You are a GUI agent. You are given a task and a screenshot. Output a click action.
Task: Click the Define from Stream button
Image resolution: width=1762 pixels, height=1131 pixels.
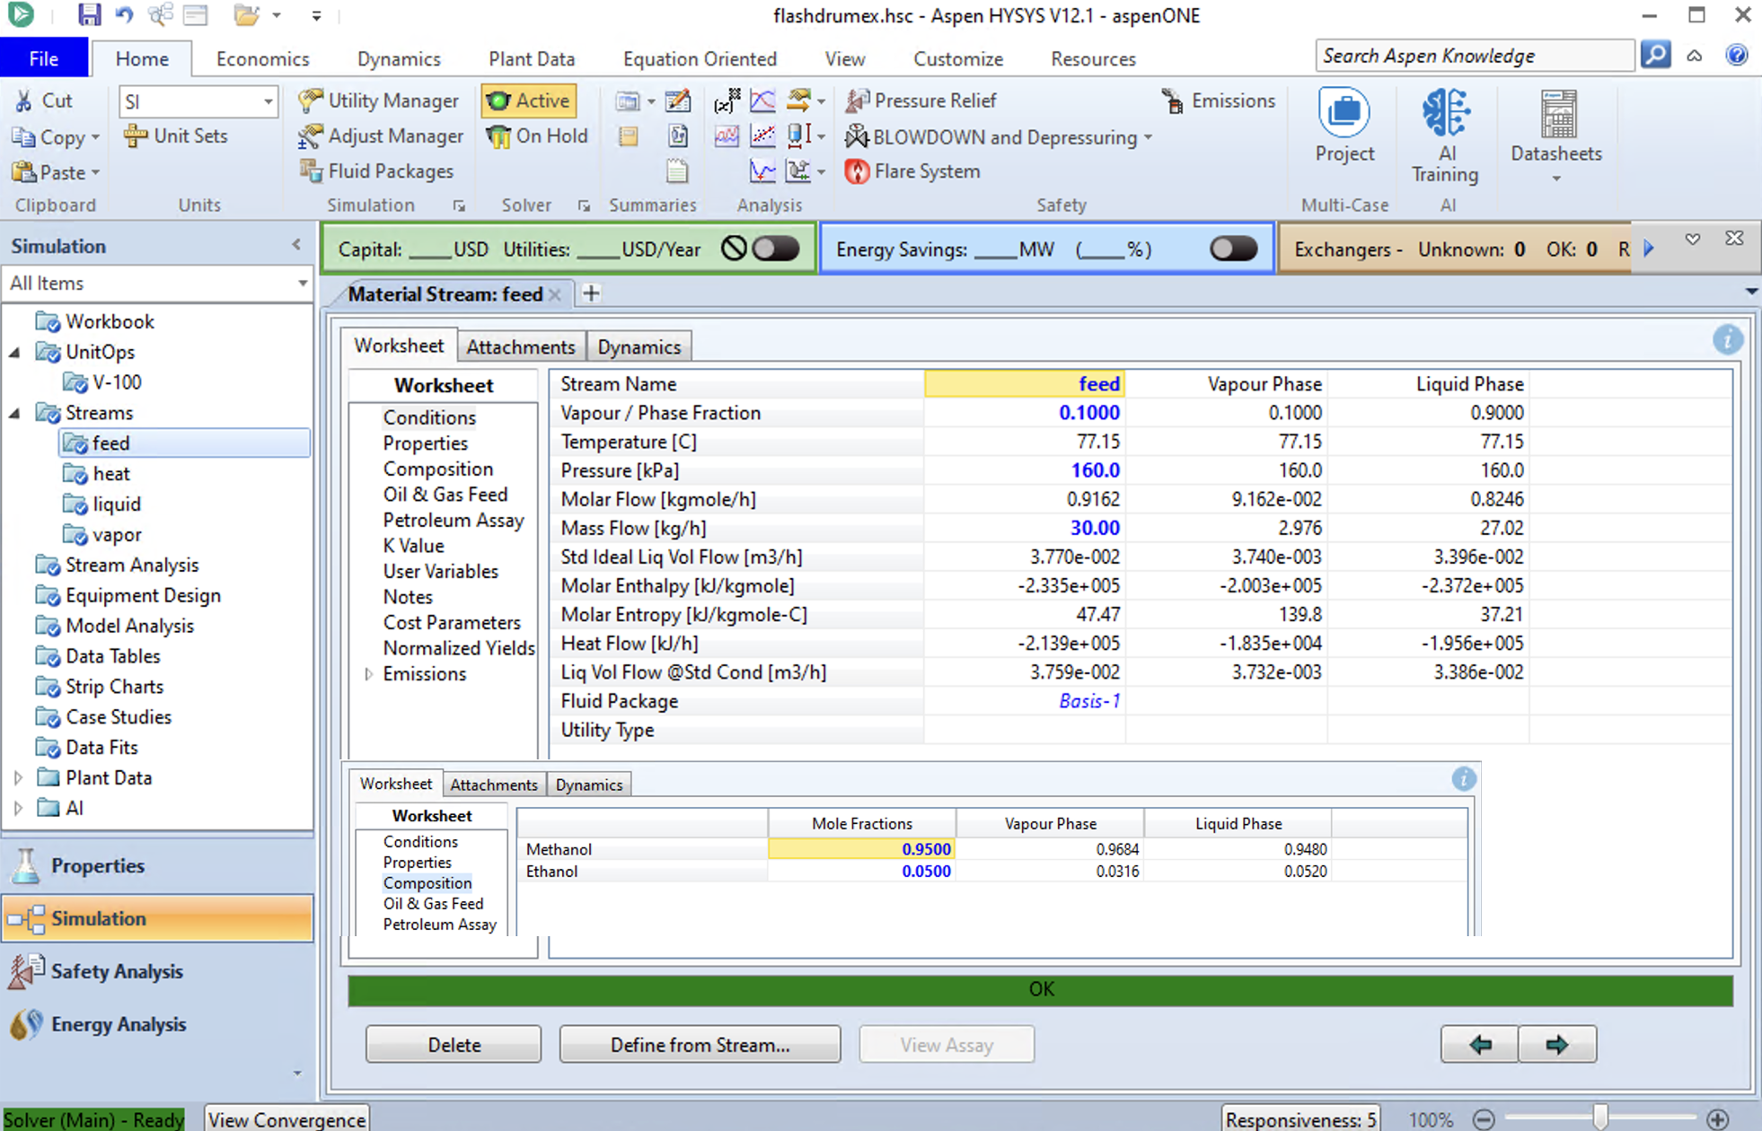coord(700,1045)
